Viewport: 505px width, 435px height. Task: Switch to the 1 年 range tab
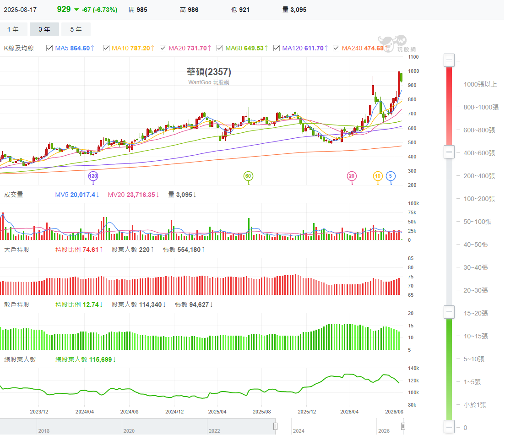pos(13,29)
